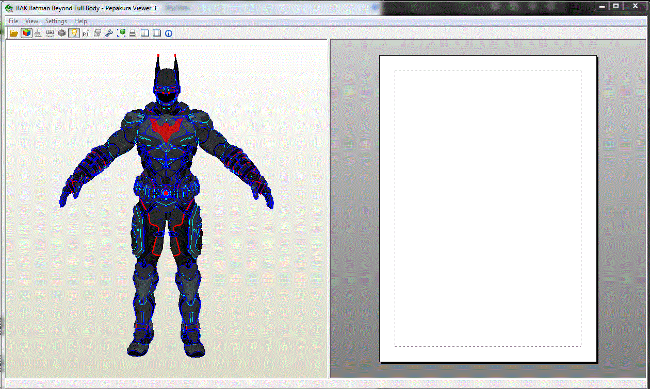Click the first split-window layout icon
This screenshot has height=389, width=650.
pos(145,33)
